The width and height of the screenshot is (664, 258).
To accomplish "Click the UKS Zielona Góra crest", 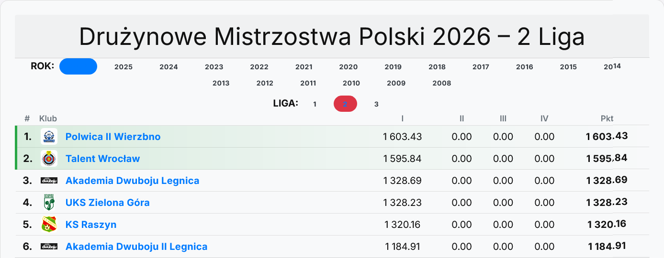I will [49, 203].
